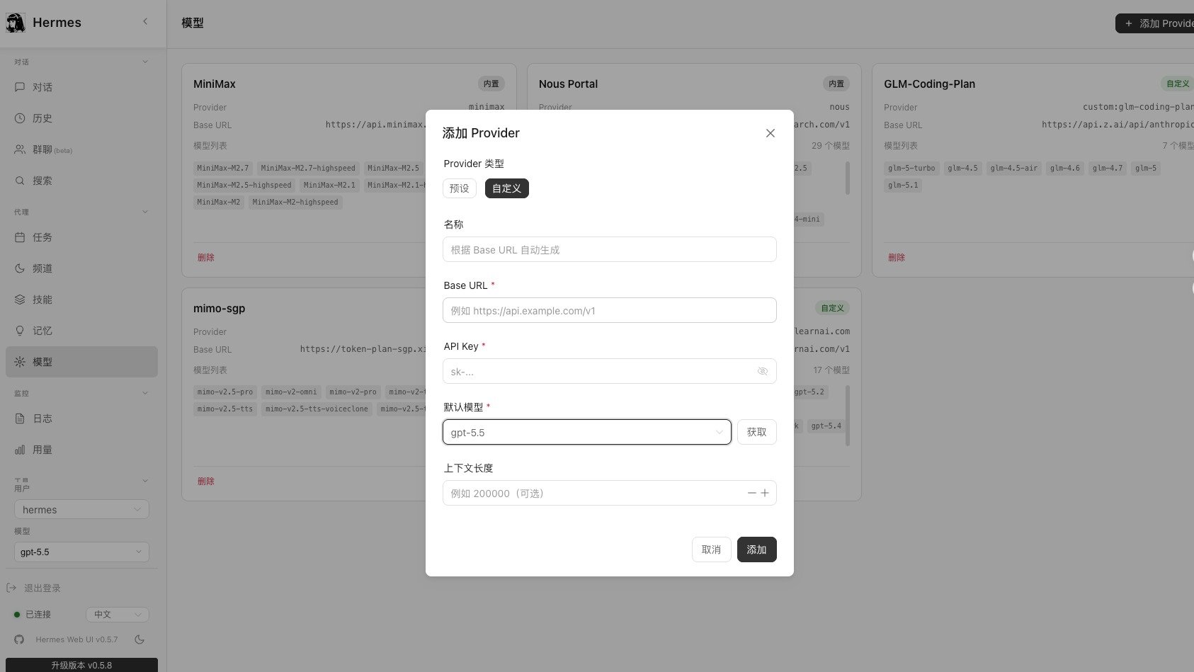Click the 用量 usage bar-chart icon
Image resolution: width=1194 pixels, height=672 pixels.
point(20,450)
